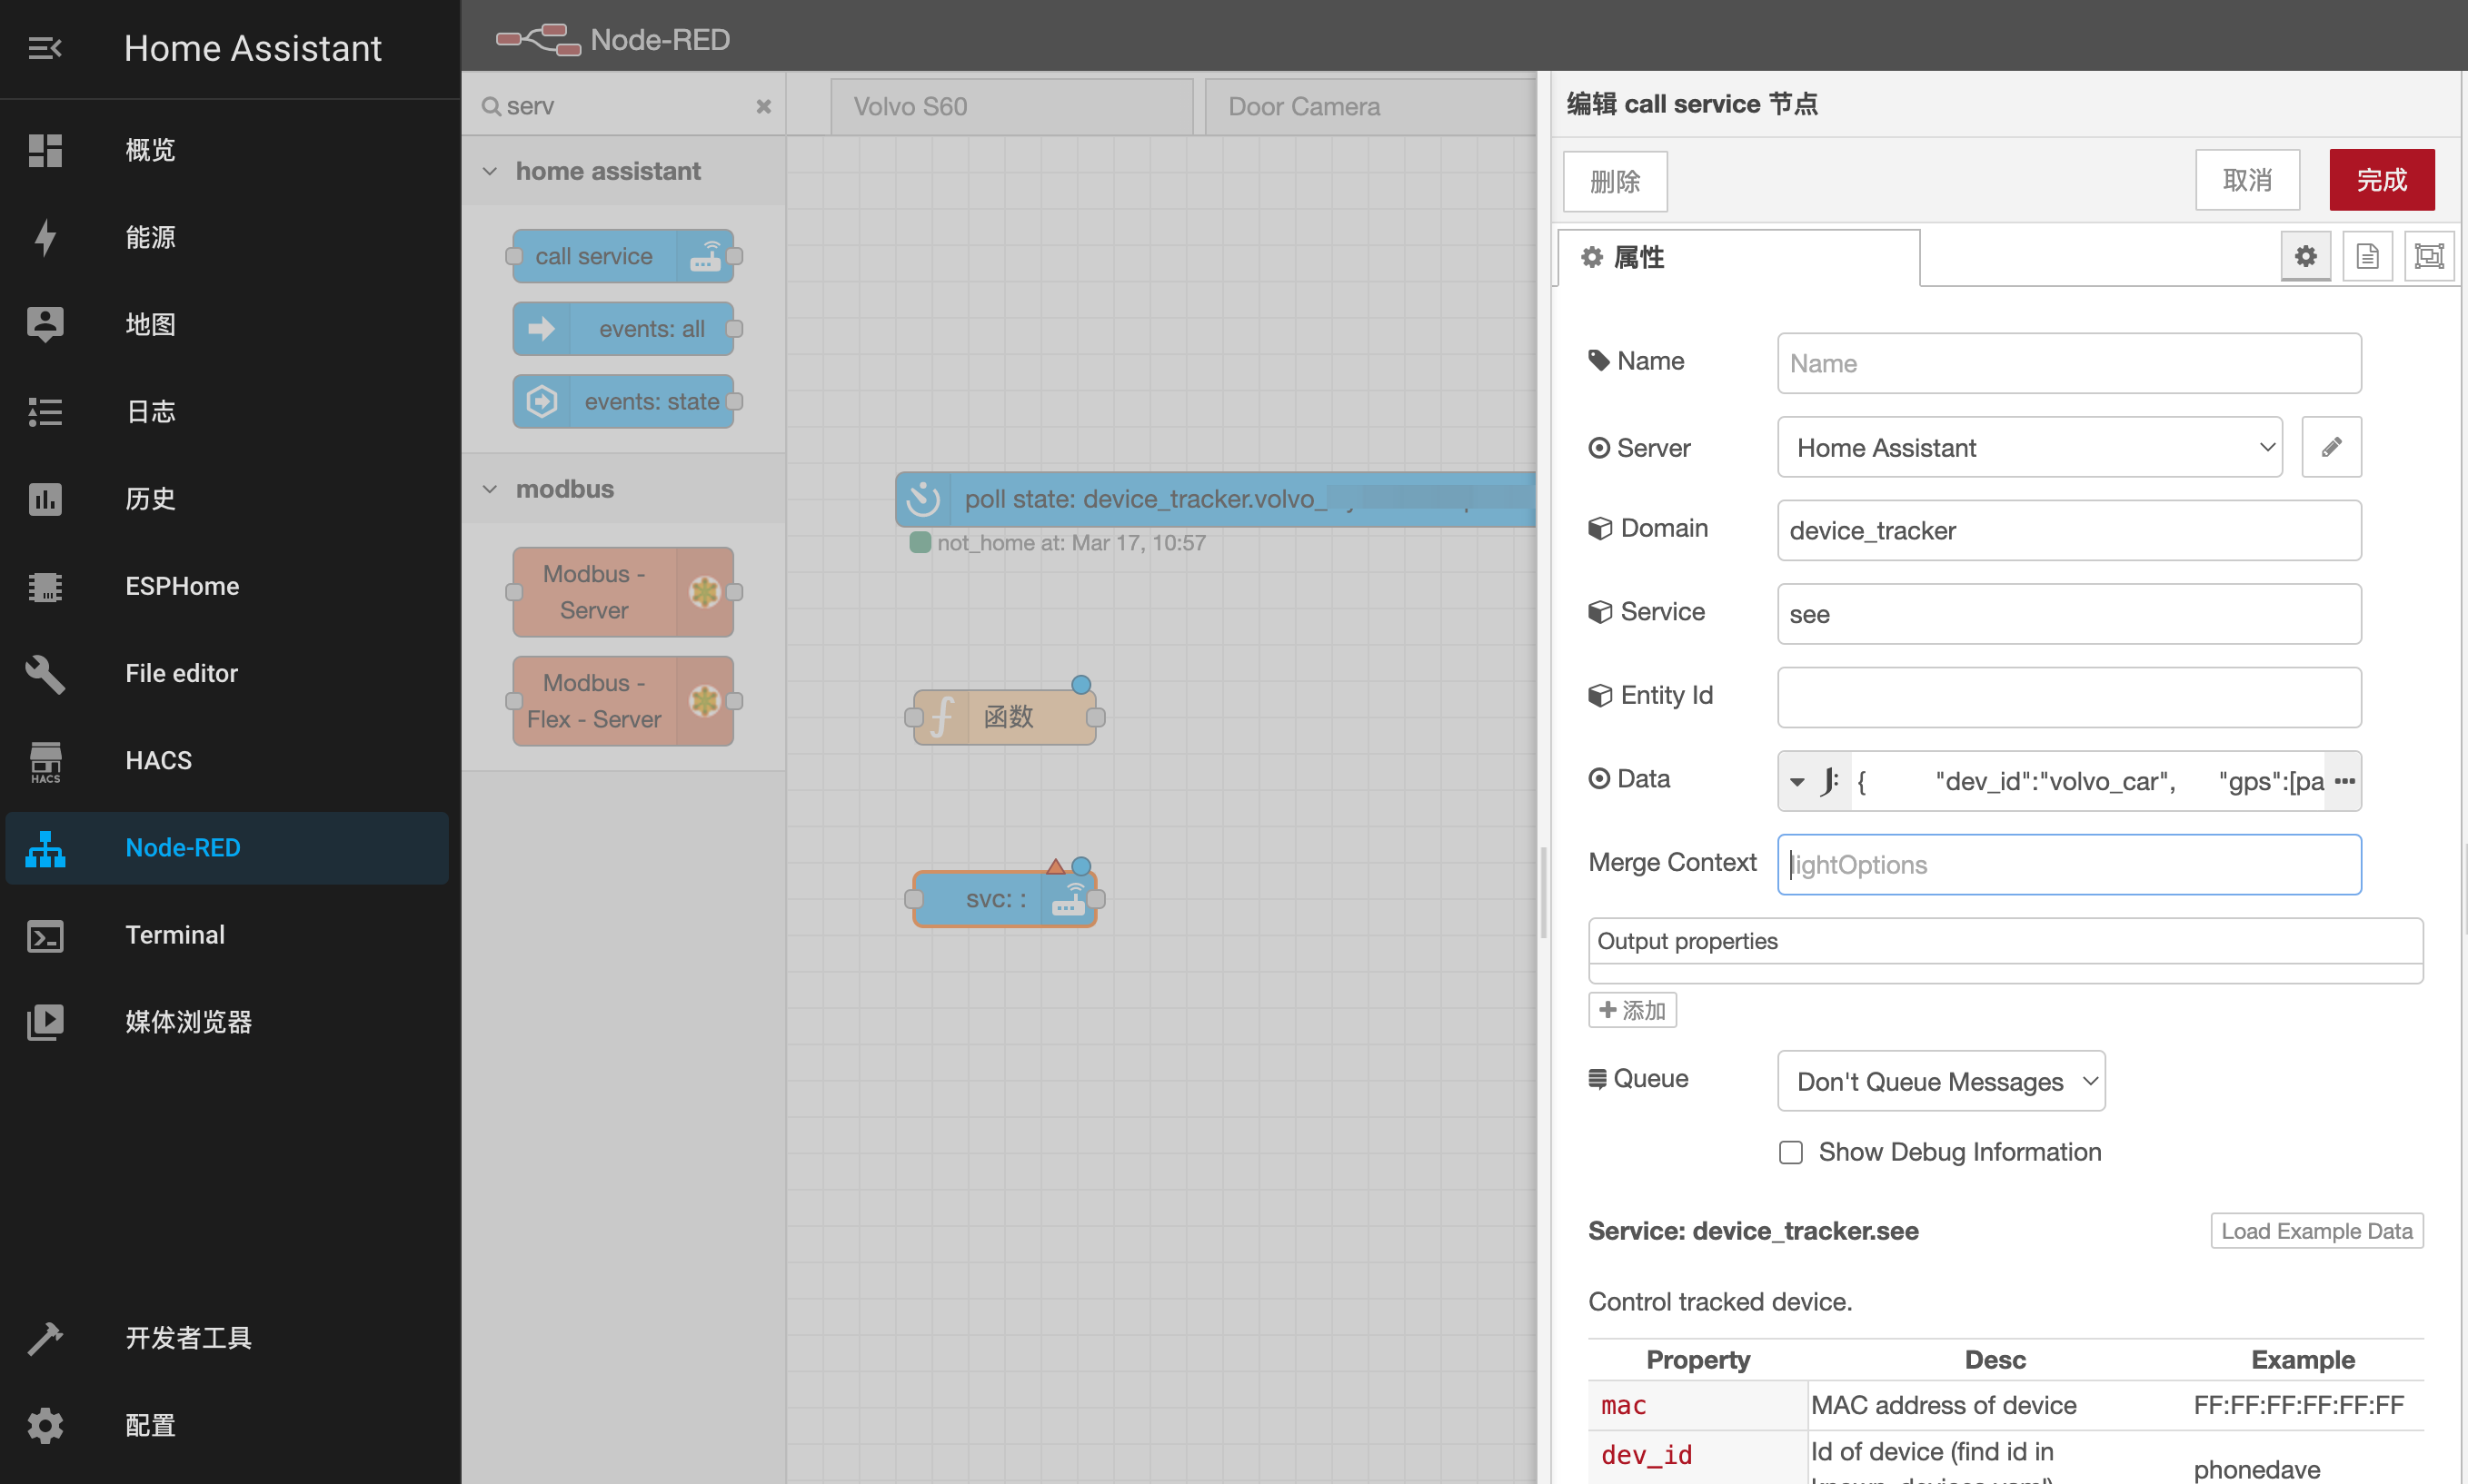Click the Node-RED sidebar menu item
The image size is (2468, 1484).
(x=227, y=847)
